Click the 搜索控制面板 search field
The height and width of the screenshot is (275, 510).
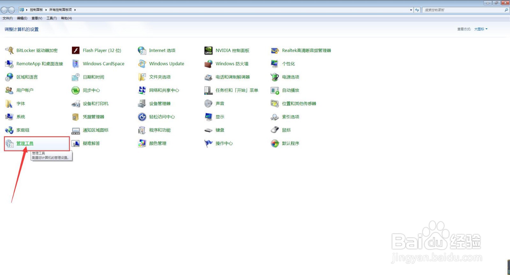pos(463,10)
